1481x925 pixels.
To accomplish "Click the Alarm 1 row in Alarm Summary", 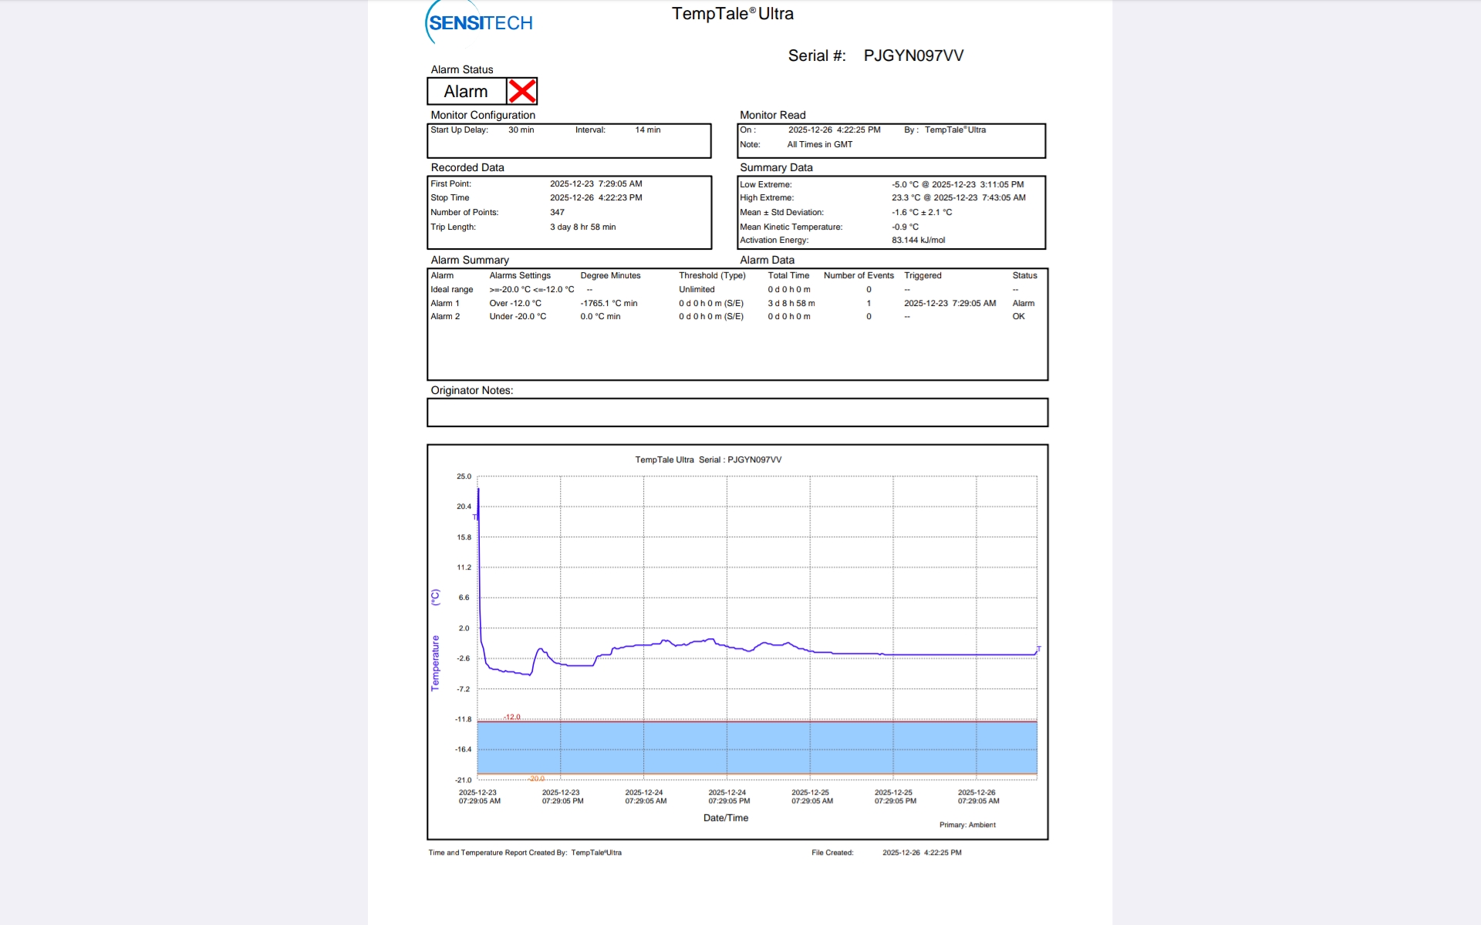I will [x=445, y=303].
